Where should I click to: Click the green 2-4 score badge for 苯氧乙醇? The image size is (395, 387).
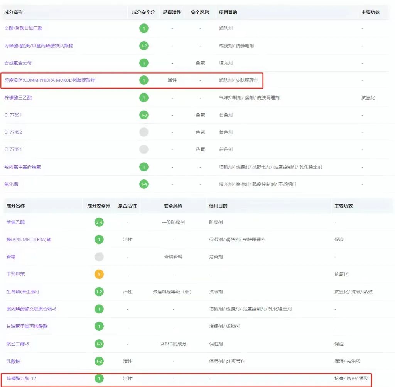click(x=99, y=222)
